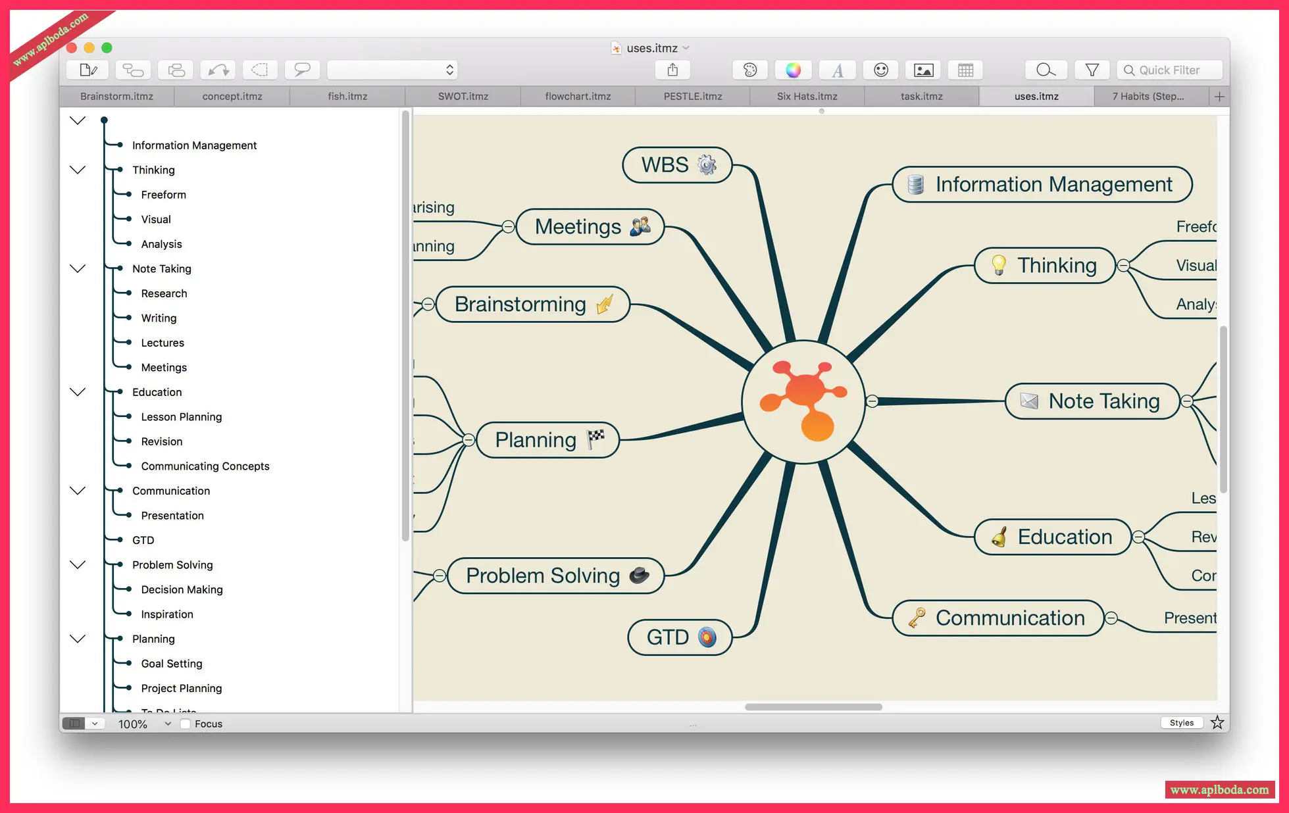Click the Quick Filter search field
This screenshot has width=1289, height=813.
1169,70
